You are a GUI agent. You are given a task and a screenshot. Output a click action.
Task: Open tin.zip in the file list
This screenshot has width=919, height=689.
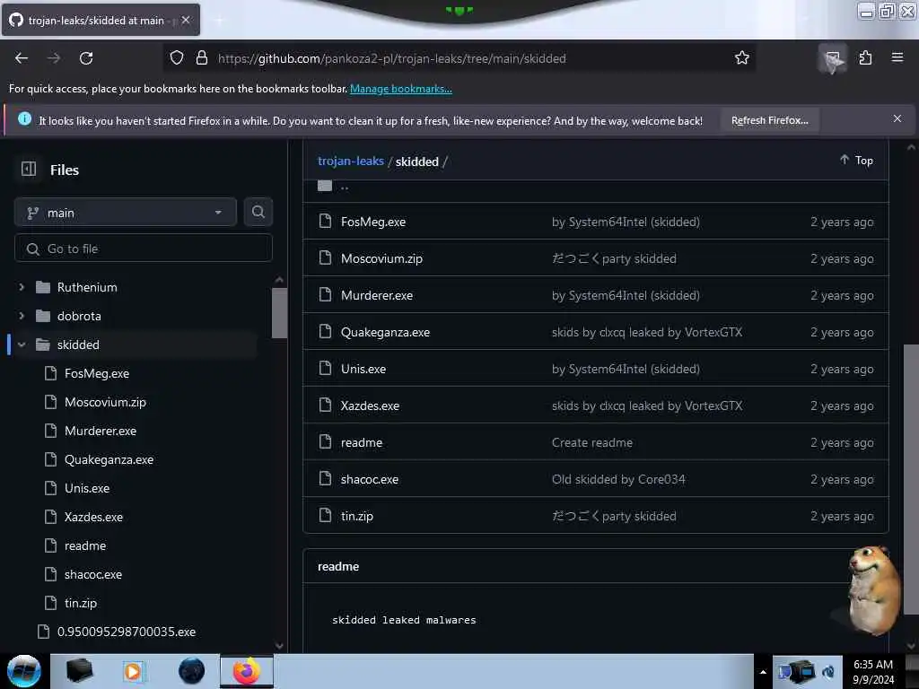[x=357, y=516]
